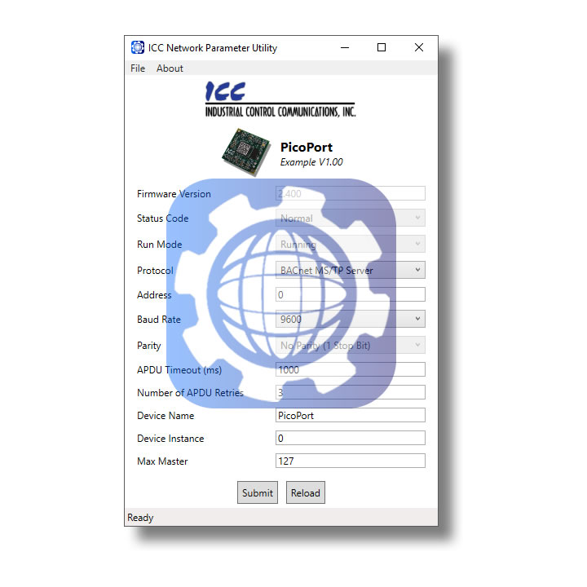The height and width of the screenshot is (587, 587).
Task: Click the 'Device Instance' label
Action: coord(170,439)
